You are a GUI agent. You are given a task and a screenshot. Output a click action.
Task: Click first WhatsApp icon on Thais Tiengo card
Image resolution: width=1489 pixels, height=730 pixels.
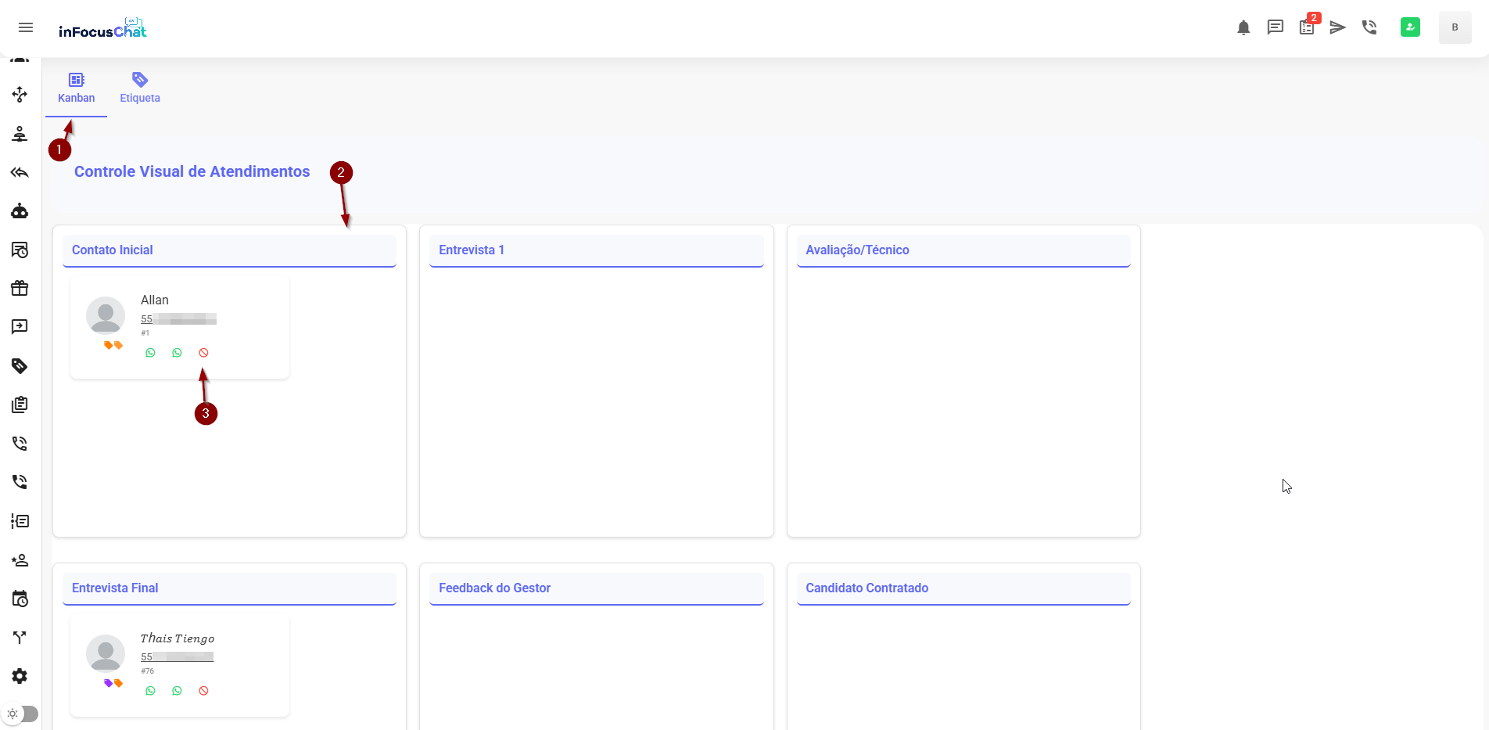click(x=150, y=691)
